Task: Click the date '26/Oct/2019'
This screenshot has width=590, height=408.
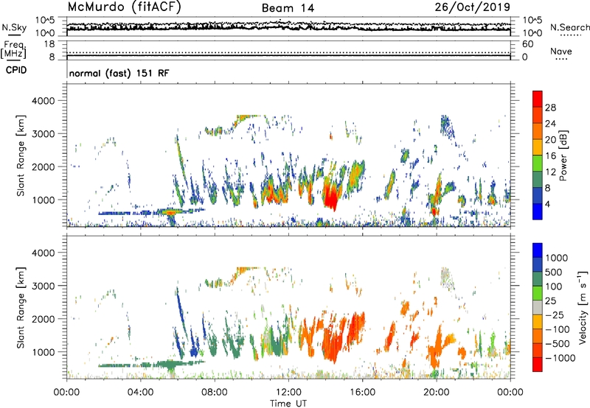Action: [x=473, y=7]
